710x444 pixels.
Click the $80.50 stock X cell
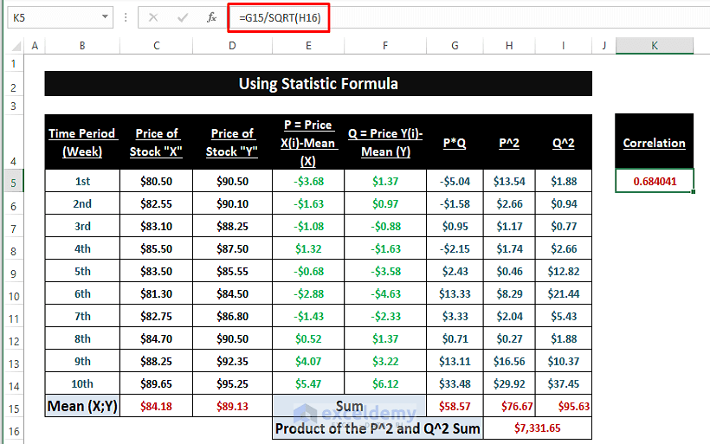[x=156, y=181]
